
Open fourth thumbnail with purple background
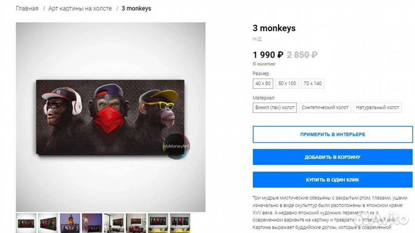92,223
